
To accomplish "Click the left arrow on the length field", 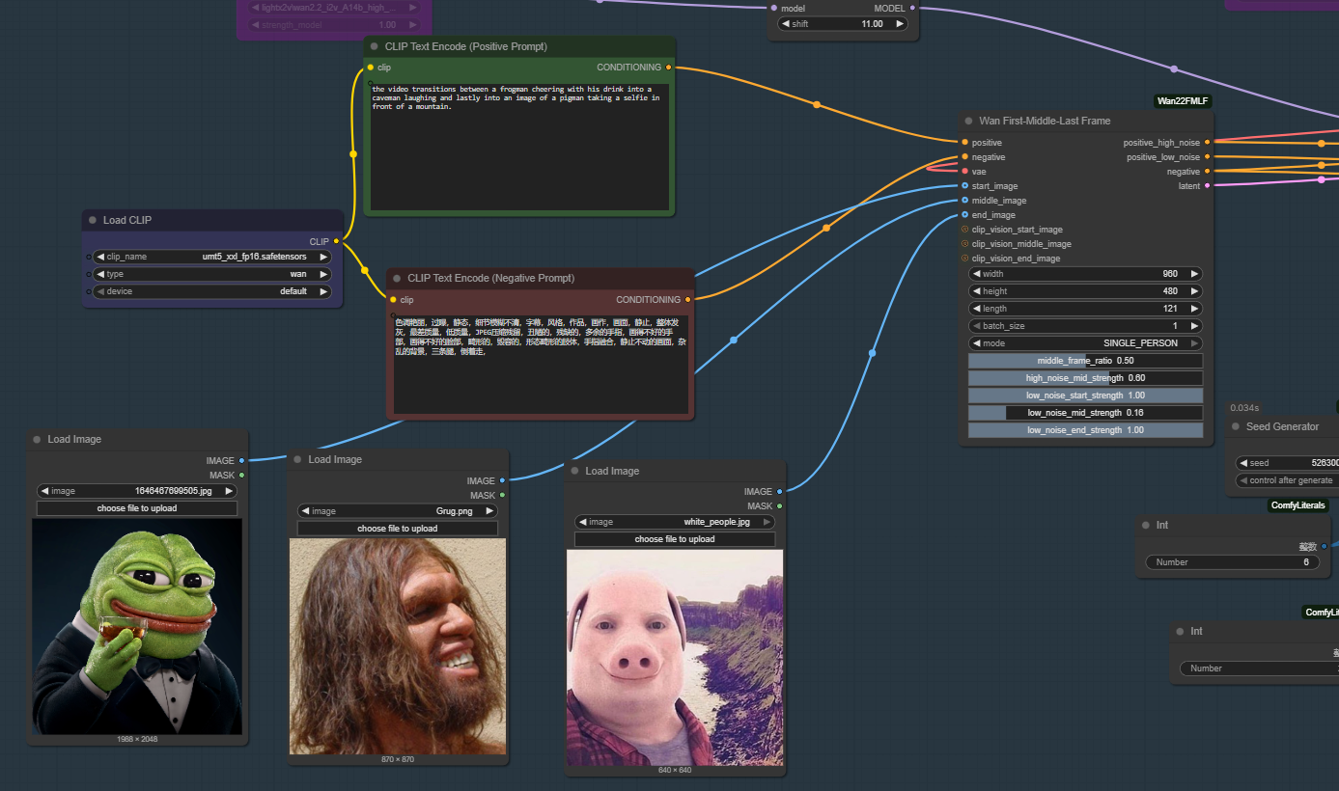I will pyautogui.click(x=976, y=309).
